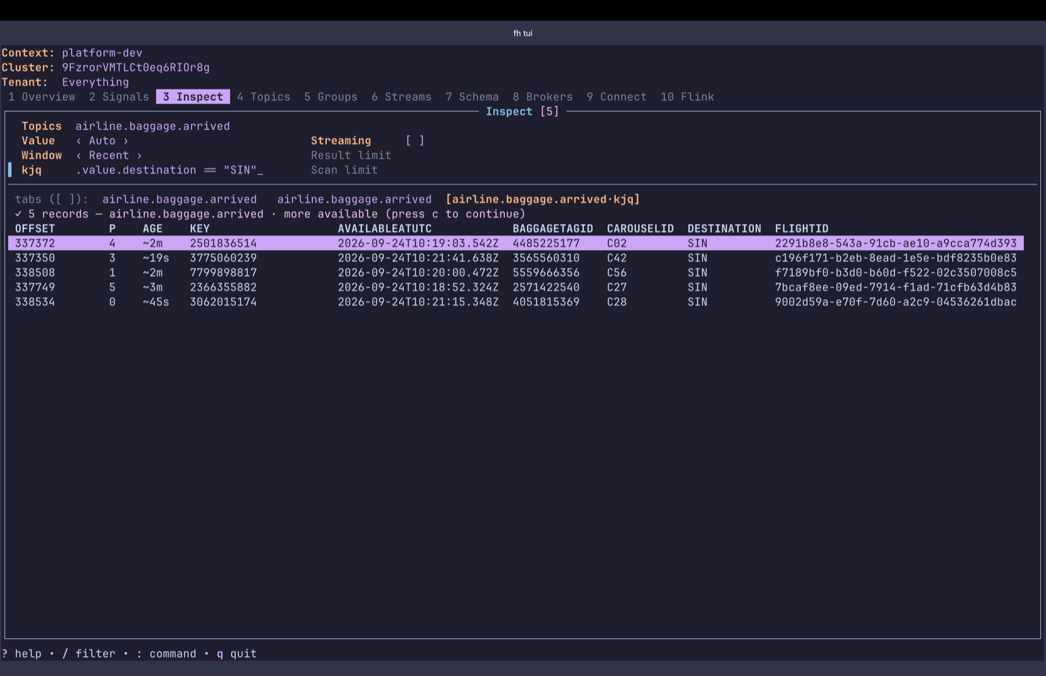
Task: Click left chevron beside Window Recent
Action: pyautogui.click(x=78, y=155)
